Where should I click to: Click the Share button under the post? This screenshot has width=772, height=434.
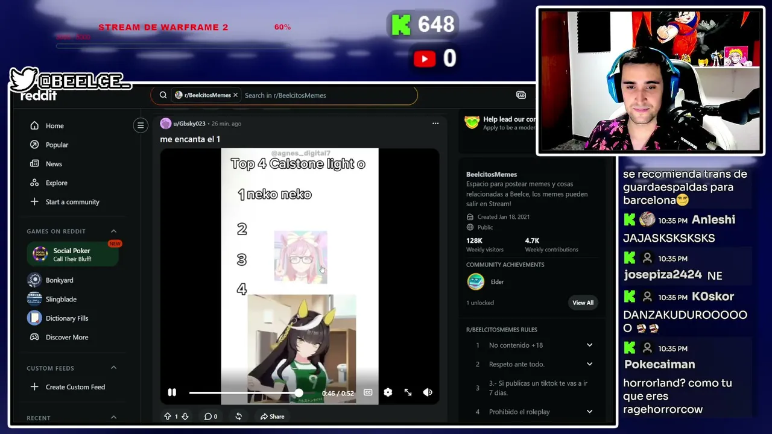(x=273, y=417)
